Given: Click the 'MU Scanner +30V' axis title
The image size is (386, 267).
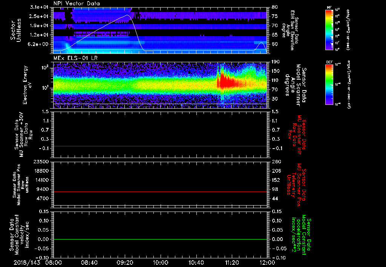Looking at the screenshot, I should coord(23,135).
